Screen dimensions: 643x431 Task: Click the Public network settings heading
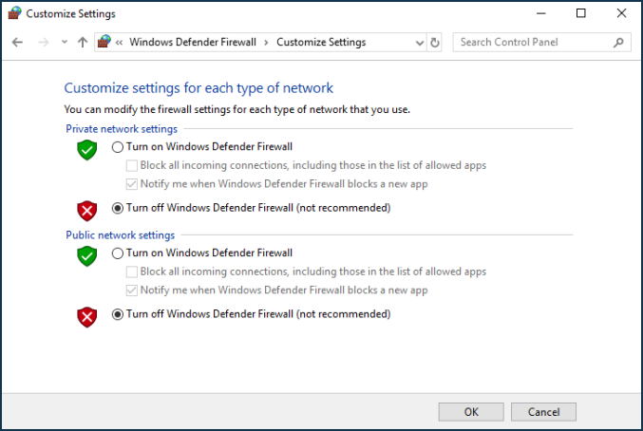121,235
